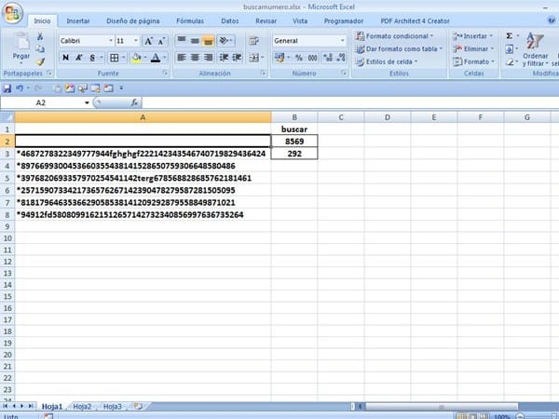The image size is (559, 419).
Task: Click the merge and center icon
Action: (x=253, y=58)
